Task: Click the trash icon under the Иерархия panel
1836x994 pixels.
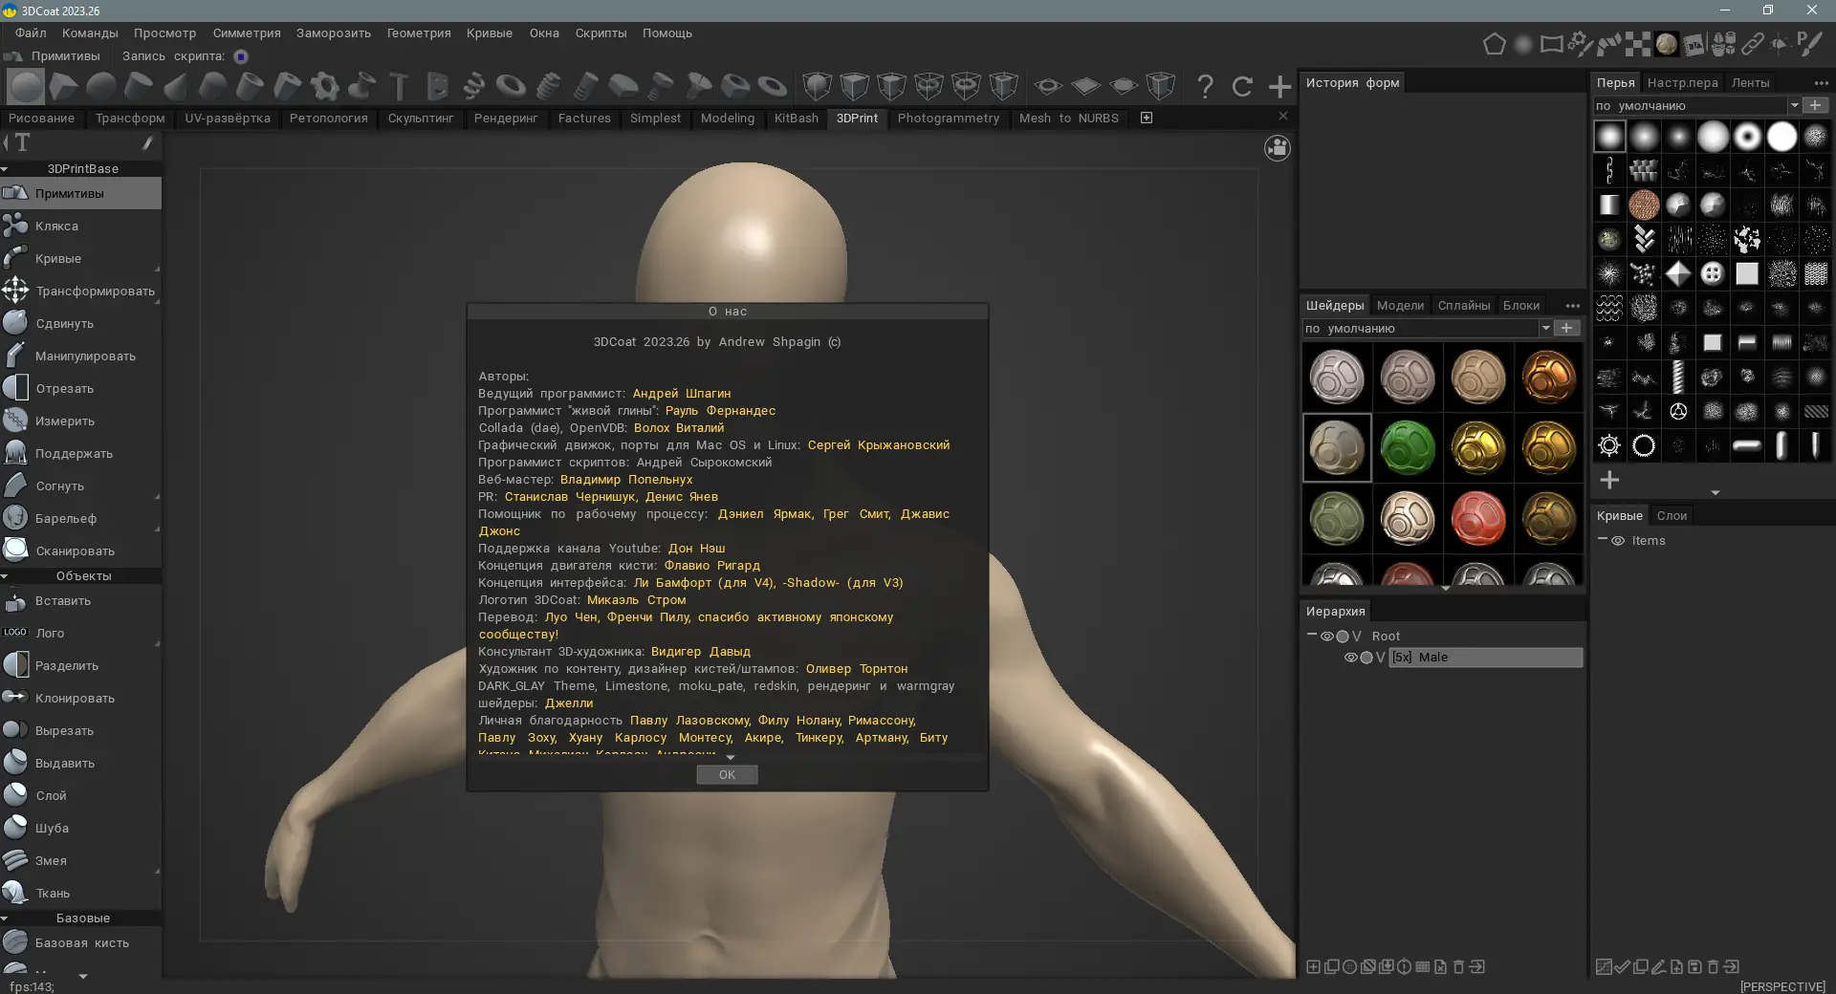Action: tap(1458, 966)
